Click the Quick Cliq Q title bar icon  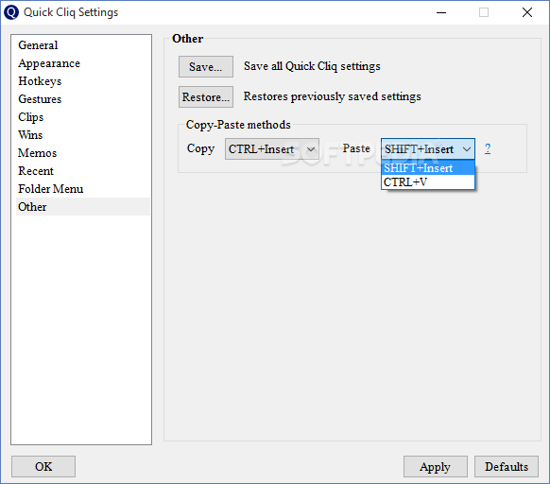(x=11, y=12)
